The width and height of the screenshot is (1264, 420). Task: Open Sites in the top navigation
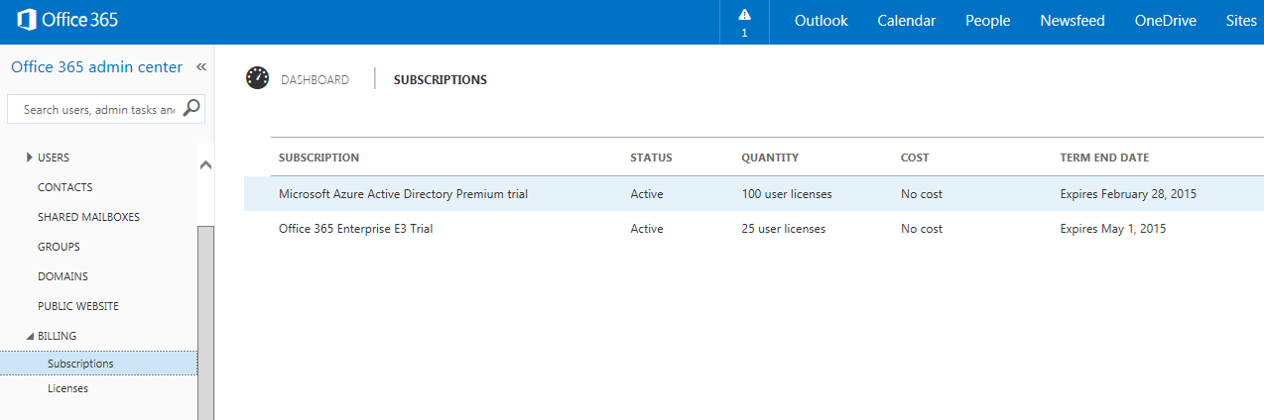[1241, 21]
